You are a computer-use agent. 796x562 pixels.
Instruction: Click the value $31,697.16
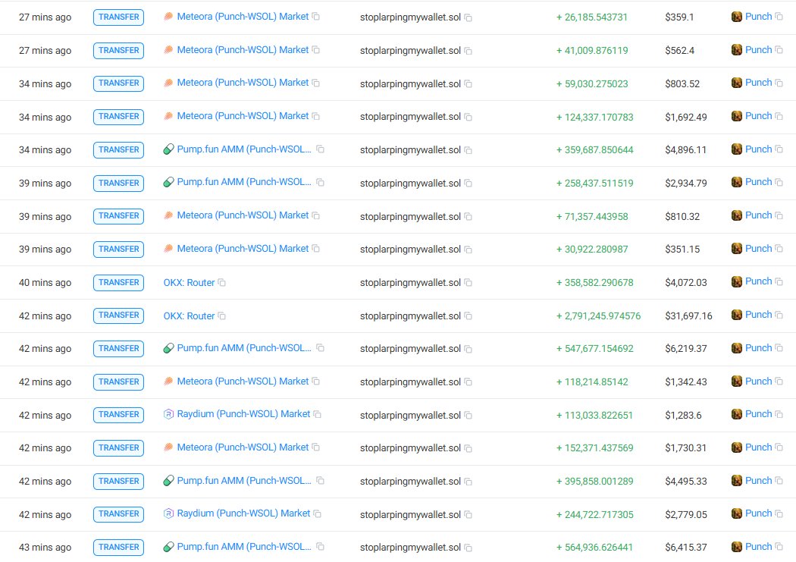[688, 316]
